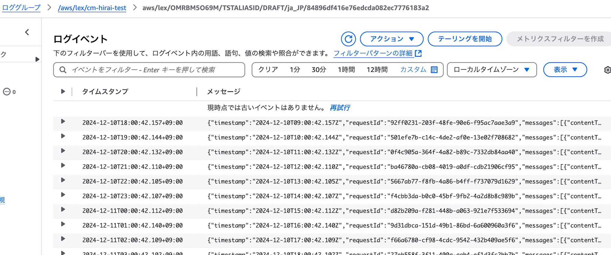Click message with requestId f66a6780-cf98-4cdc
The height and width of the screenshot is (255, 611).
(x=404, y=240)
